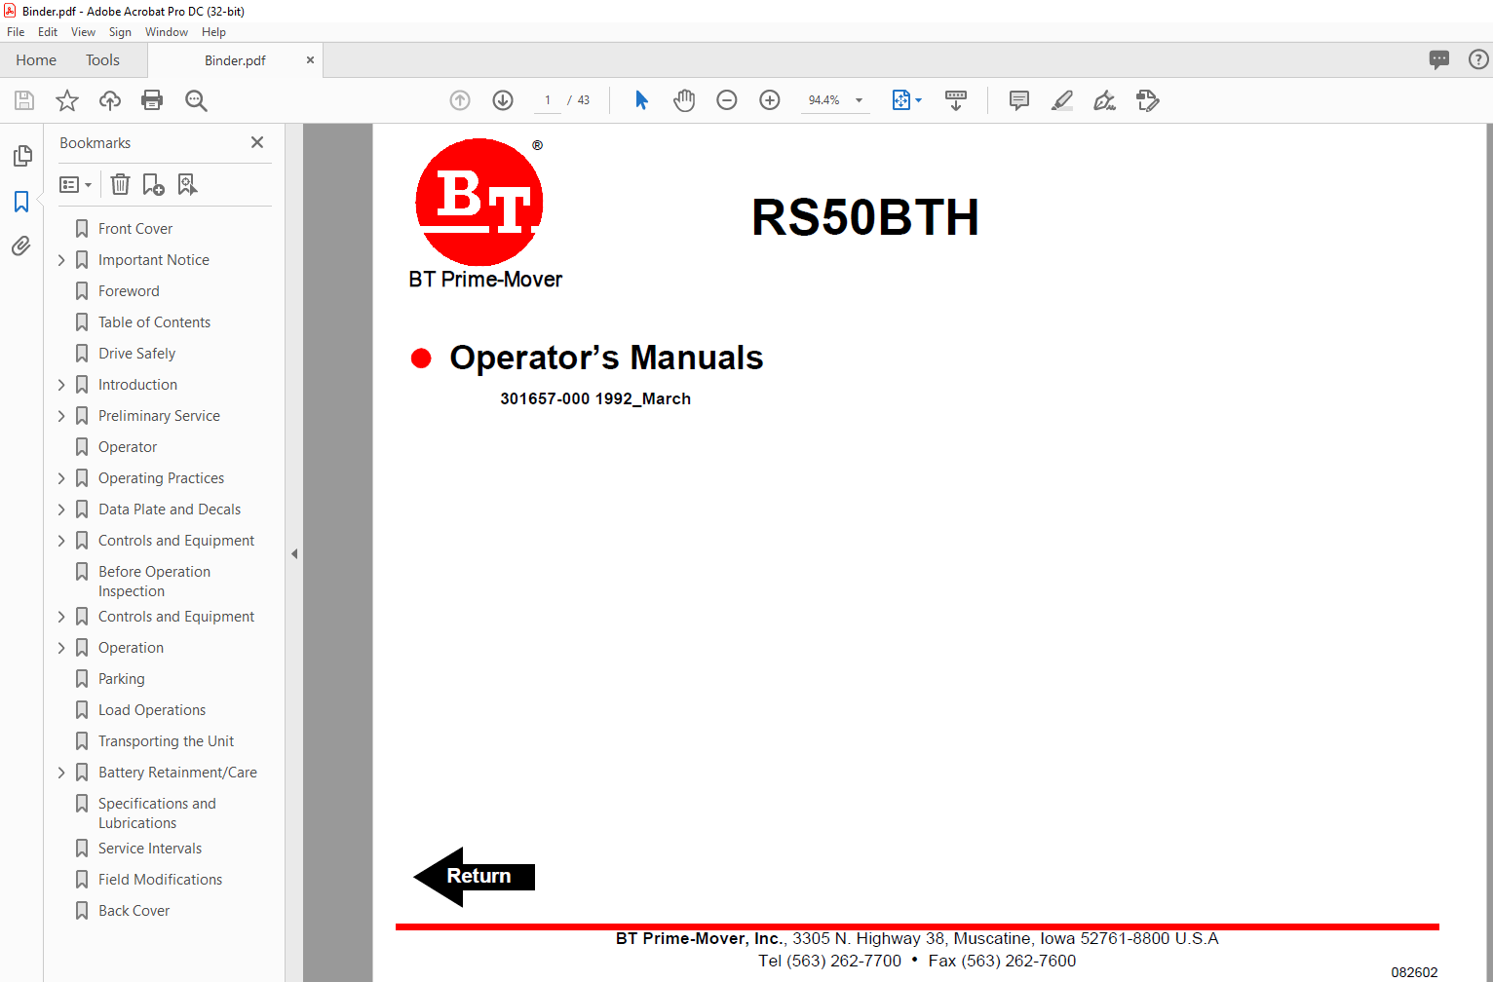Expand Data Plate and Decals bookmark
This screenshot has height=982, width=1493.
coord(61,510)
